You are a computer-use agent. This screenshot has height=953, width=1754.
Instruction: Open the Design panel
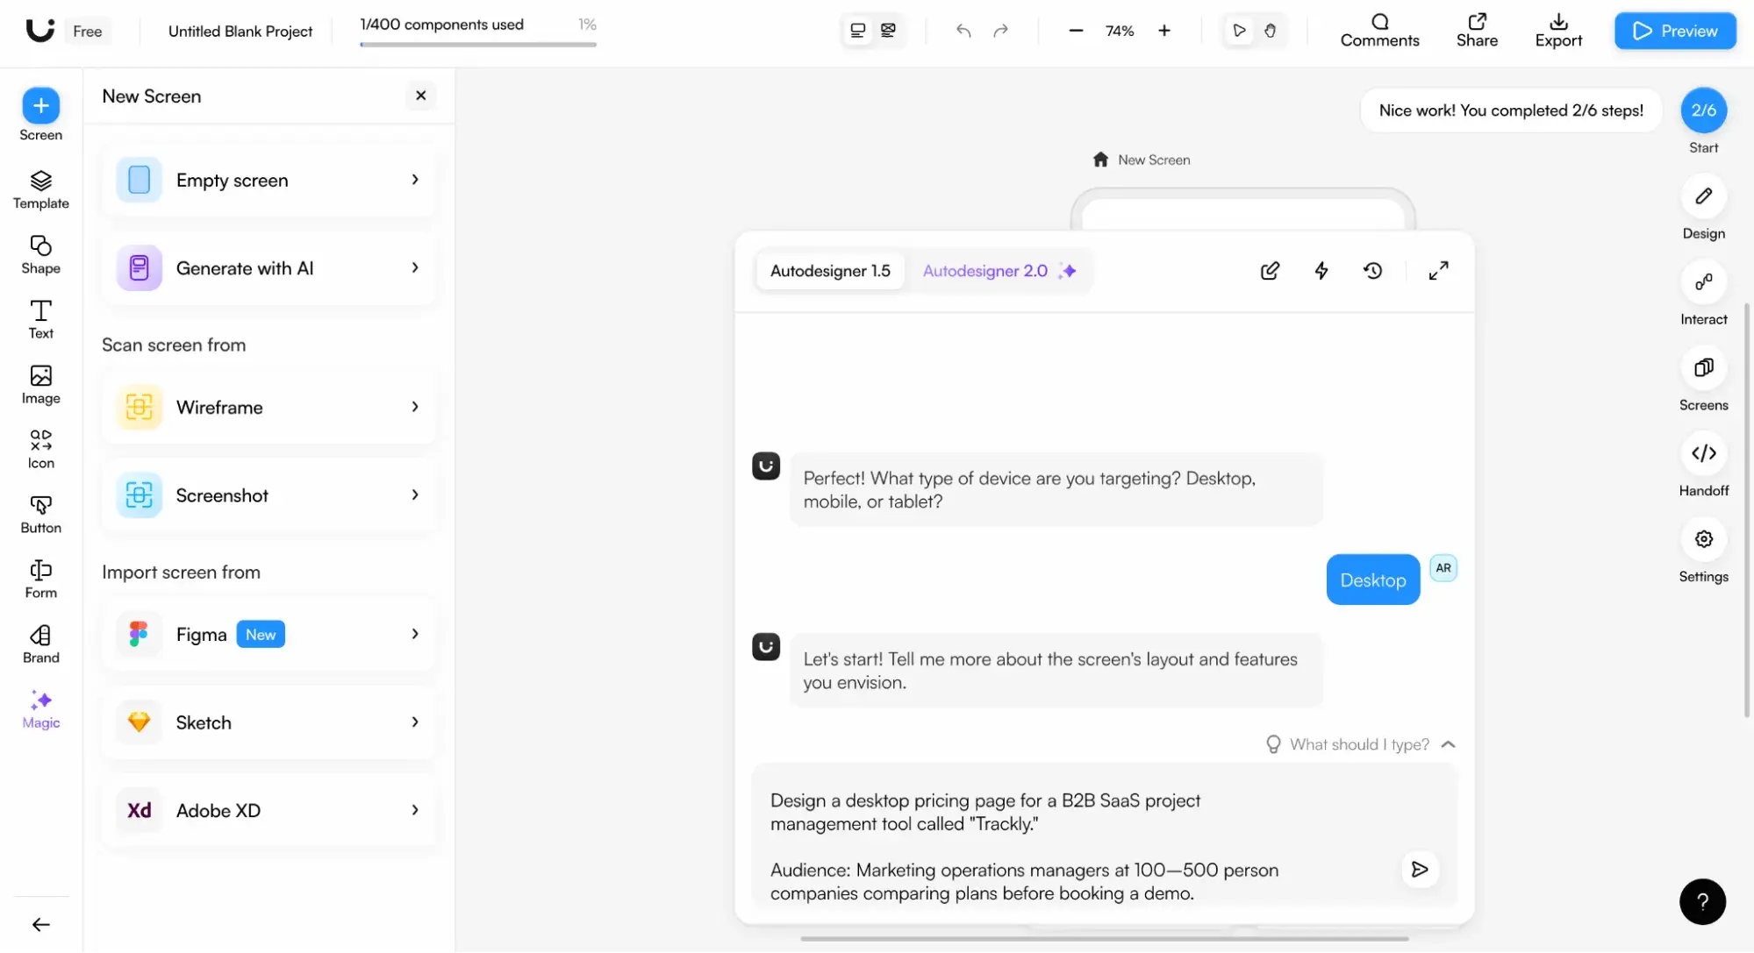pyautogui.click(x=1703, y=208)
